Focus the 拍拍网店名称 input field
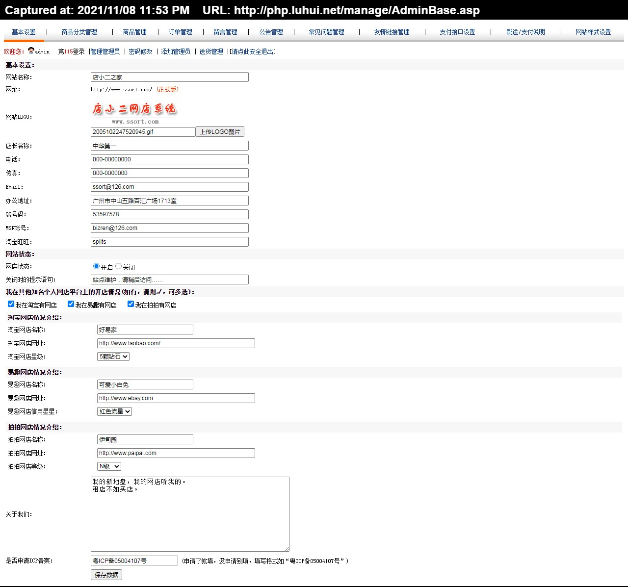This screenshot has height=587, width=628. click(x=145, y=439)
